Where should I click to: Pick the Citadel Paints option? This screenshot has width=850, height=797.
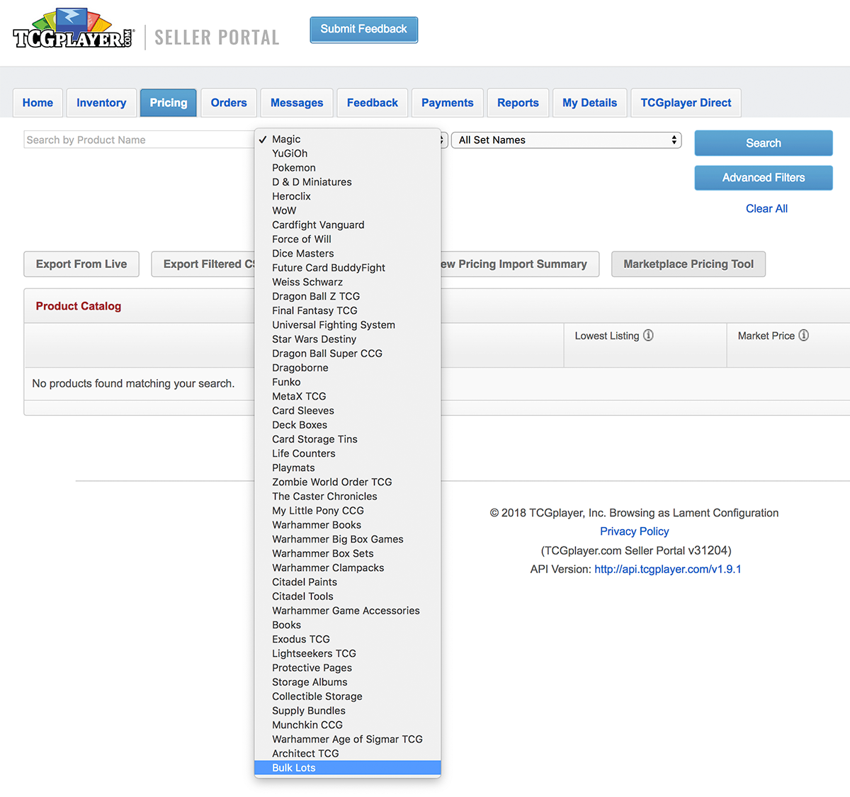click(x=348, y=582)
